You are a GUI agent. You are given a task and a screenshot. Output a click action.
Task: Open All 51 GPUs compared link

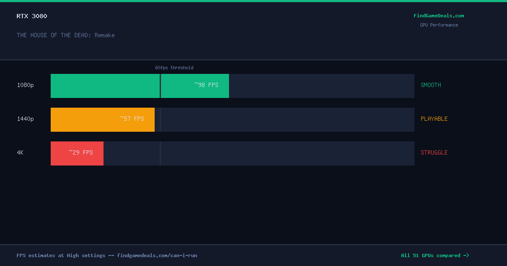[x=435, y=255]
